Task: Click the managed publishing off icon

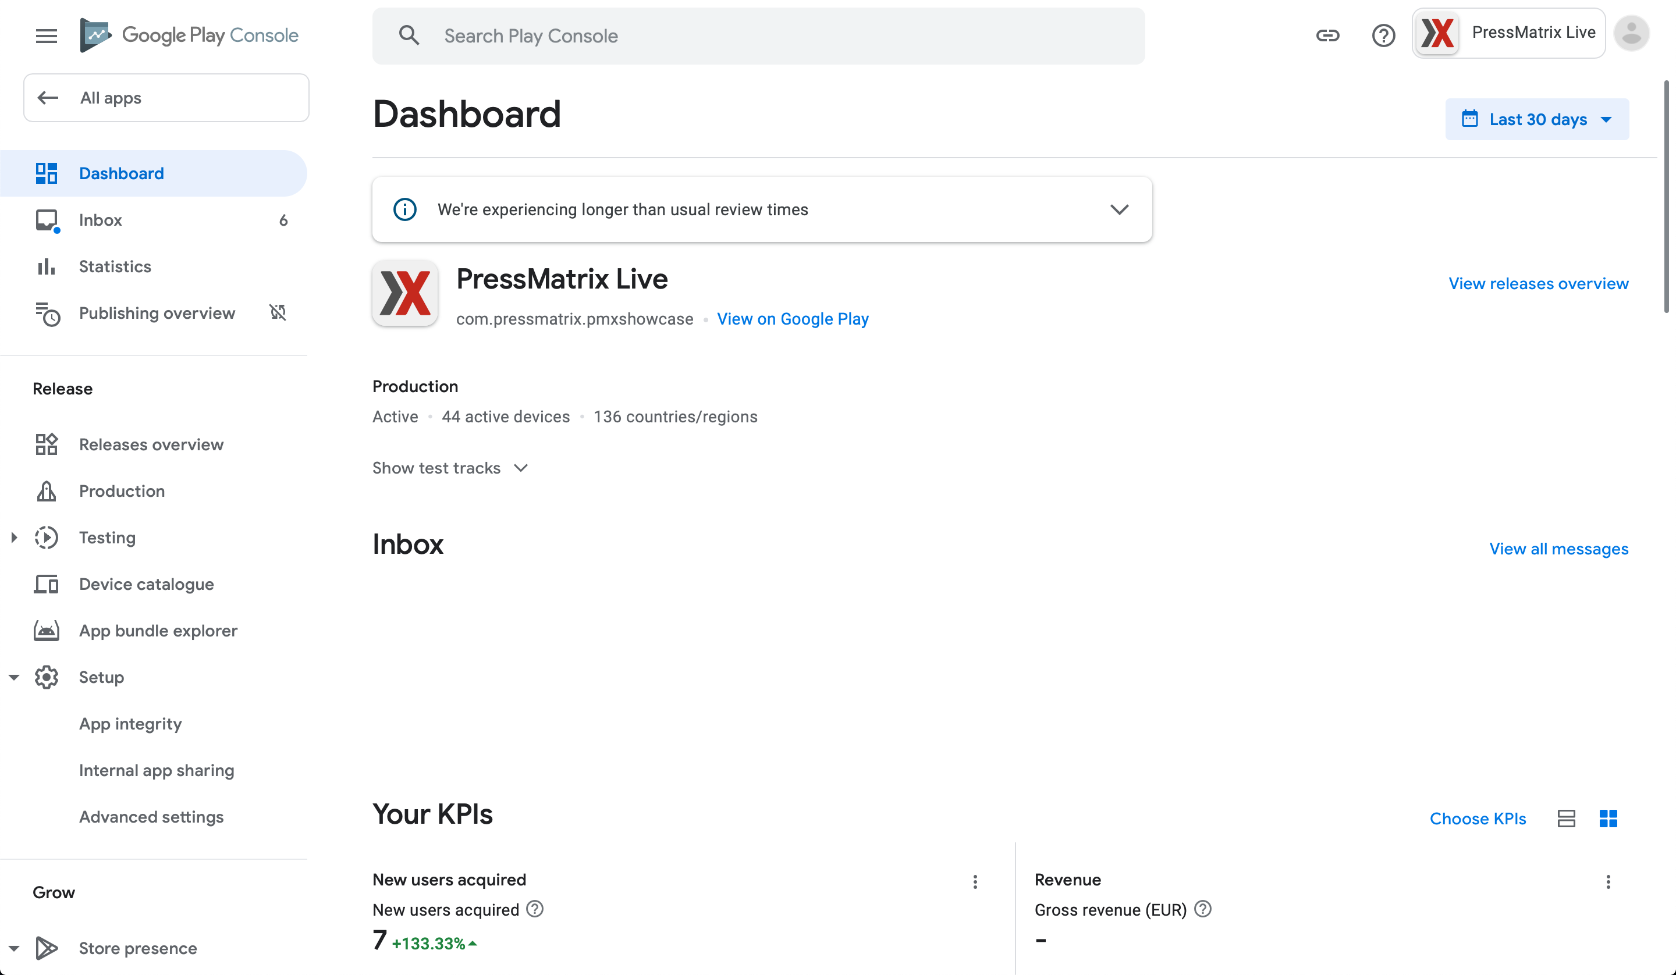Action: (x=278, y=312)
